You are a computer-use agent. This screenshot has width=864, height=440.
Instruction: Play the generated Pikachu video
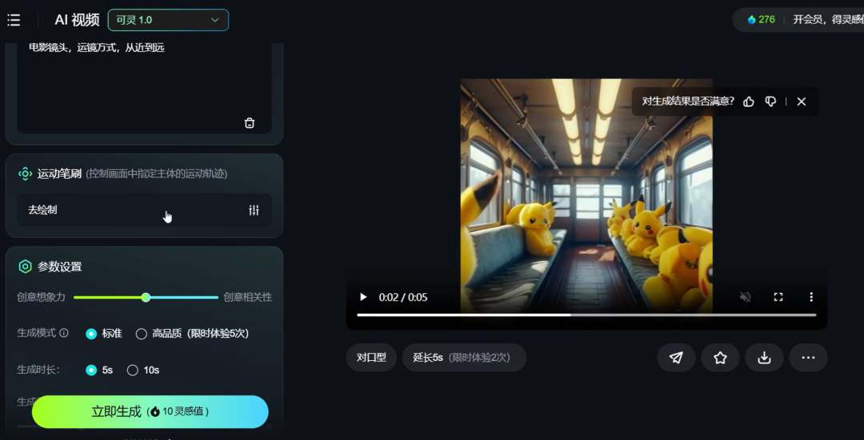point(363,297)
